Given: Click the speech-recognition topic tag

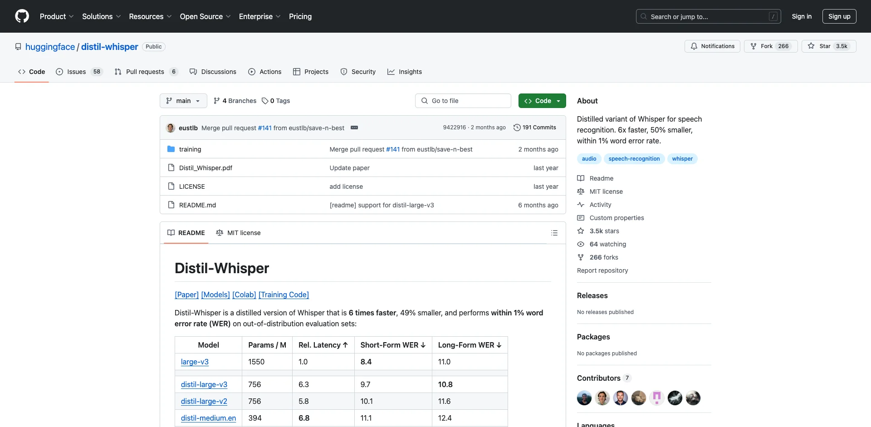Looking at the screenshot, I should 634,159.
